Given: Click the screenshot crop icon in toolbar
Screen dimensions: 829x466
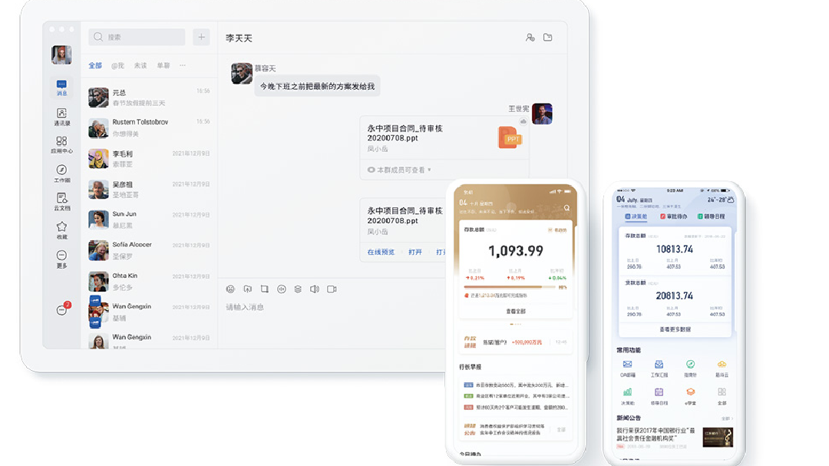Looking at the screenshot, I should coord(264,289).
